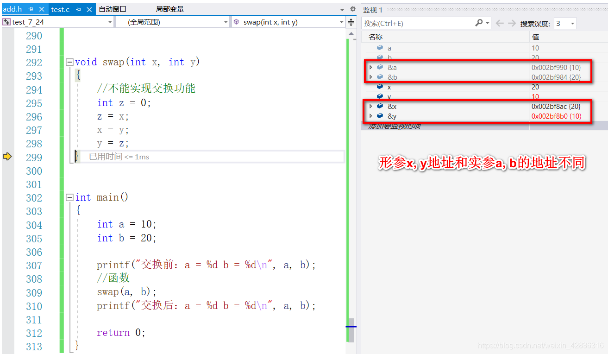Click the comment //不能实现交换功能
This screenshot has width=608, height=354.
coord(146,89)
